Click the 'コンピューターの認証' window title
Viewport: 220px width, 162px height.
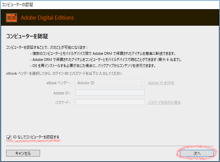(x=17, y=5)
